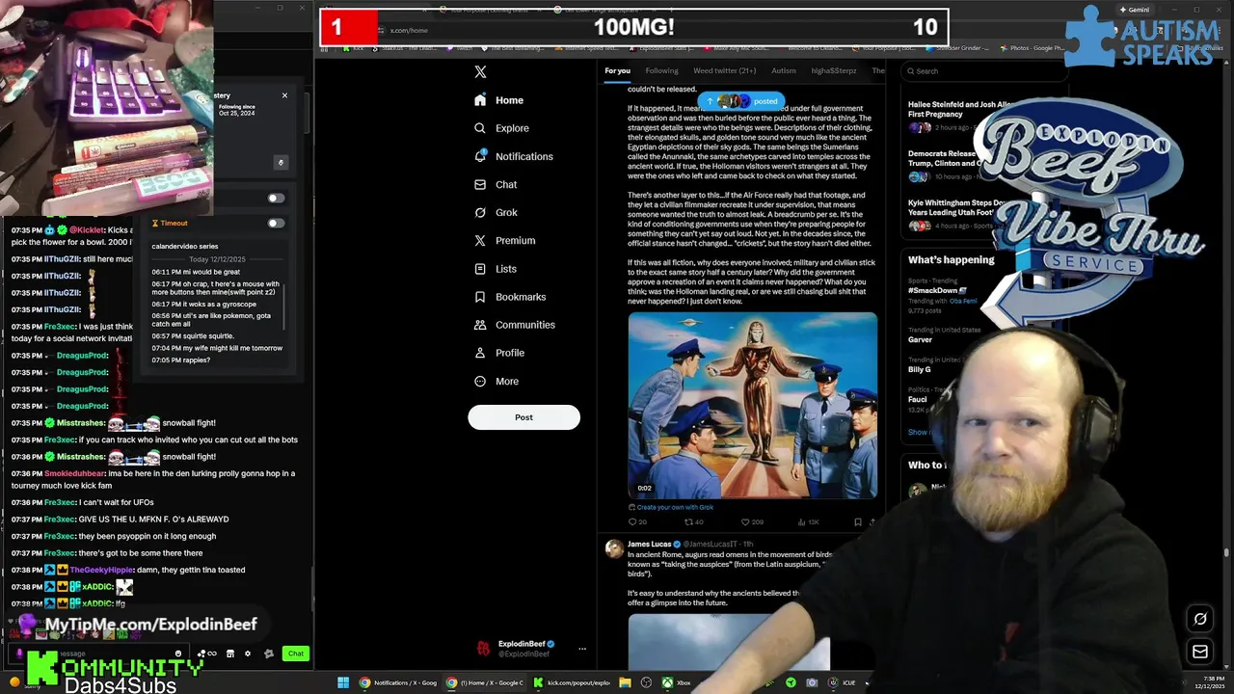Switch to the Following tab
1234x694 pixels.
point(661,70)
